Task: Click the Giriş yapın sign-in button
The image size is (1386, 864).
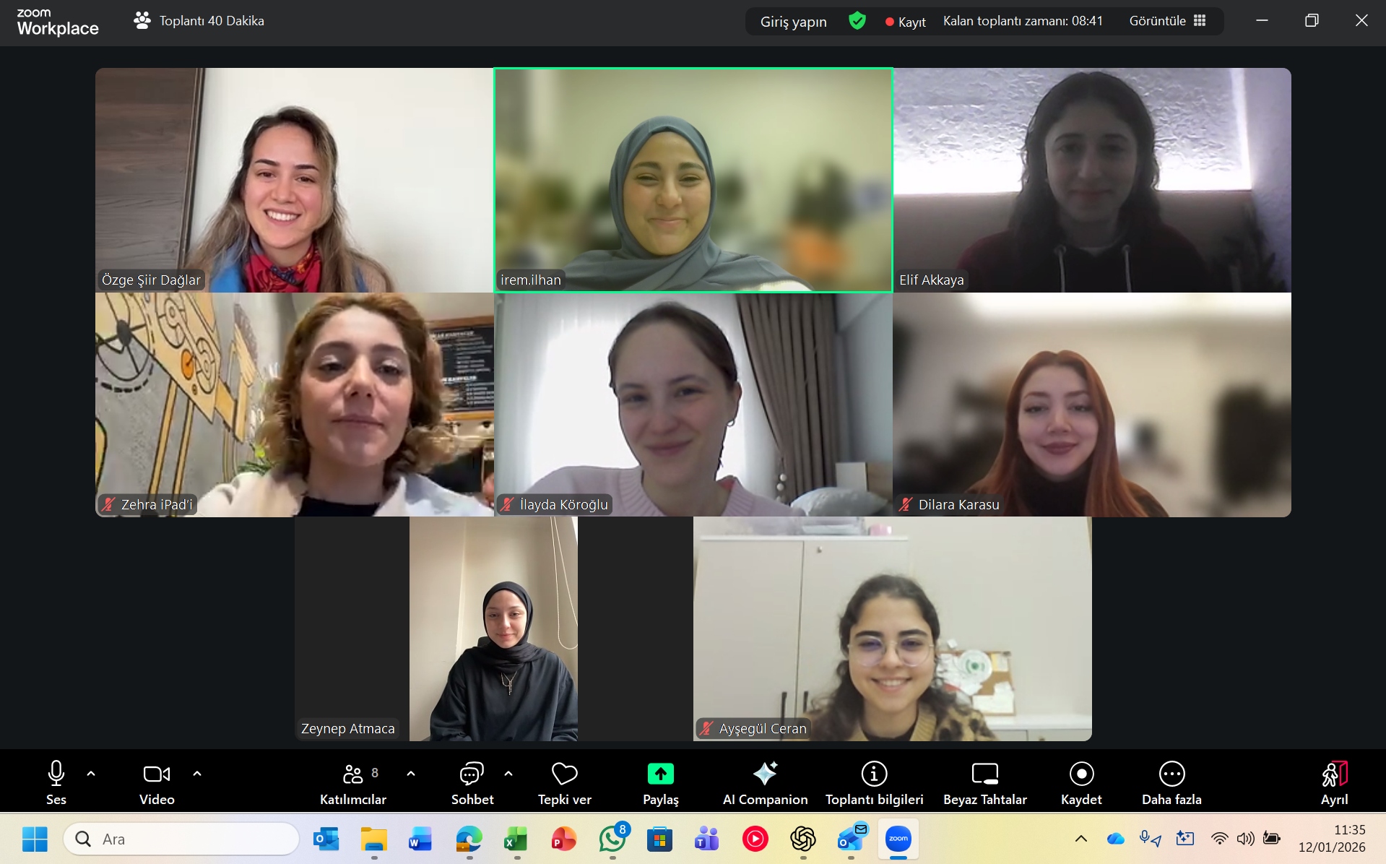Action: pyautogui.click(x=793, y=22)
